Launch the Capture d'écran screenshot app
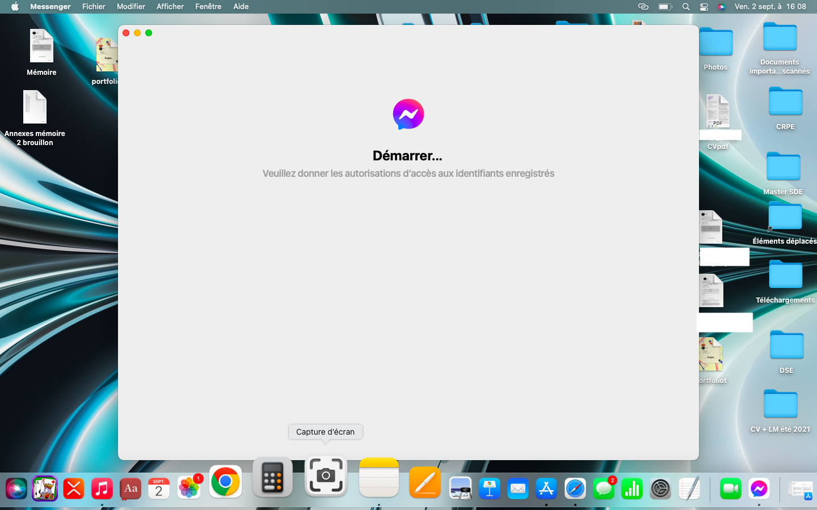 point(326,476)
